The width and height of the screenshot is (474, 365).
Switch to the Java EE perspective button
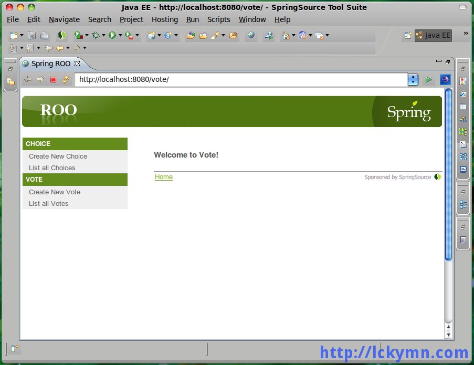pyautogui.click(x=433, y=36)
